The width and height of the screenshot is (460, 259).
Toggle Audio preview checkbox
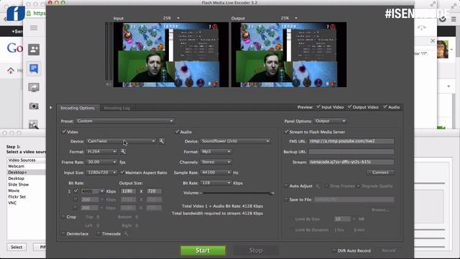[x=385, y=107]
